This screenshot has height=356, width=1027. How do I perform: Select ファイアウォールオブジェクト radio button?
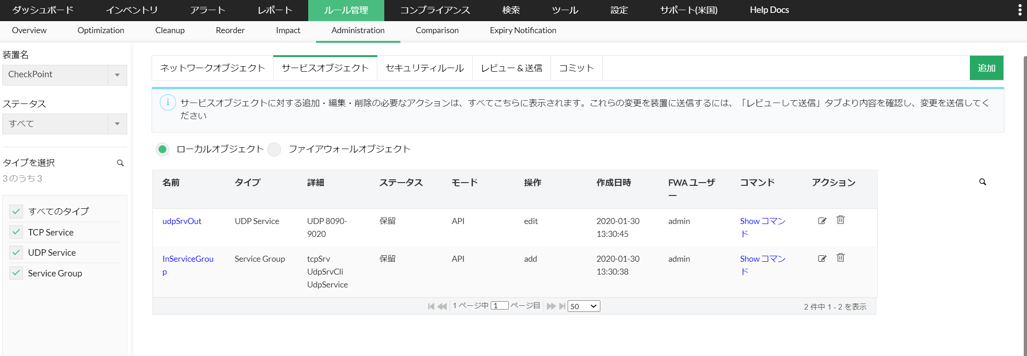coord(275,149)
